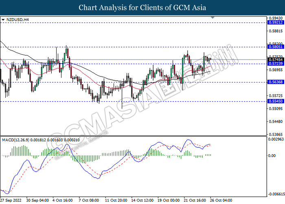This screenshot has width=285, height=204.
Task: Click the MACD scale value -0.006615
Action: (x=276, y=194)
